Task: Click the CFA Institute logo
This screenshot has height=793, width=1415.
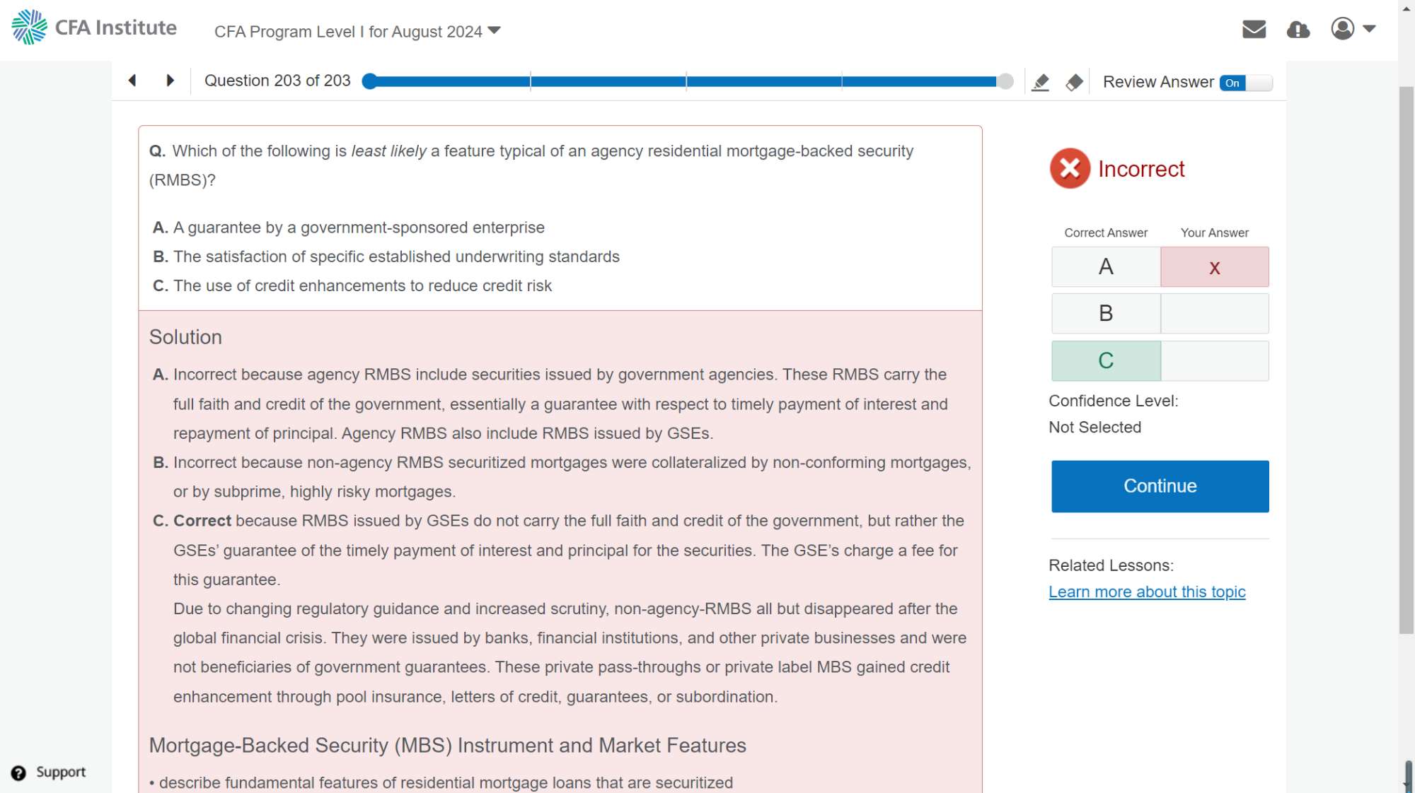Action: 94,28
